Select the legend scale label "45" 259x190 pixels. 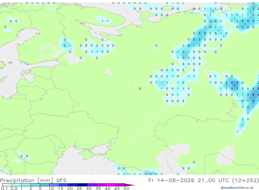coord(117,188)
